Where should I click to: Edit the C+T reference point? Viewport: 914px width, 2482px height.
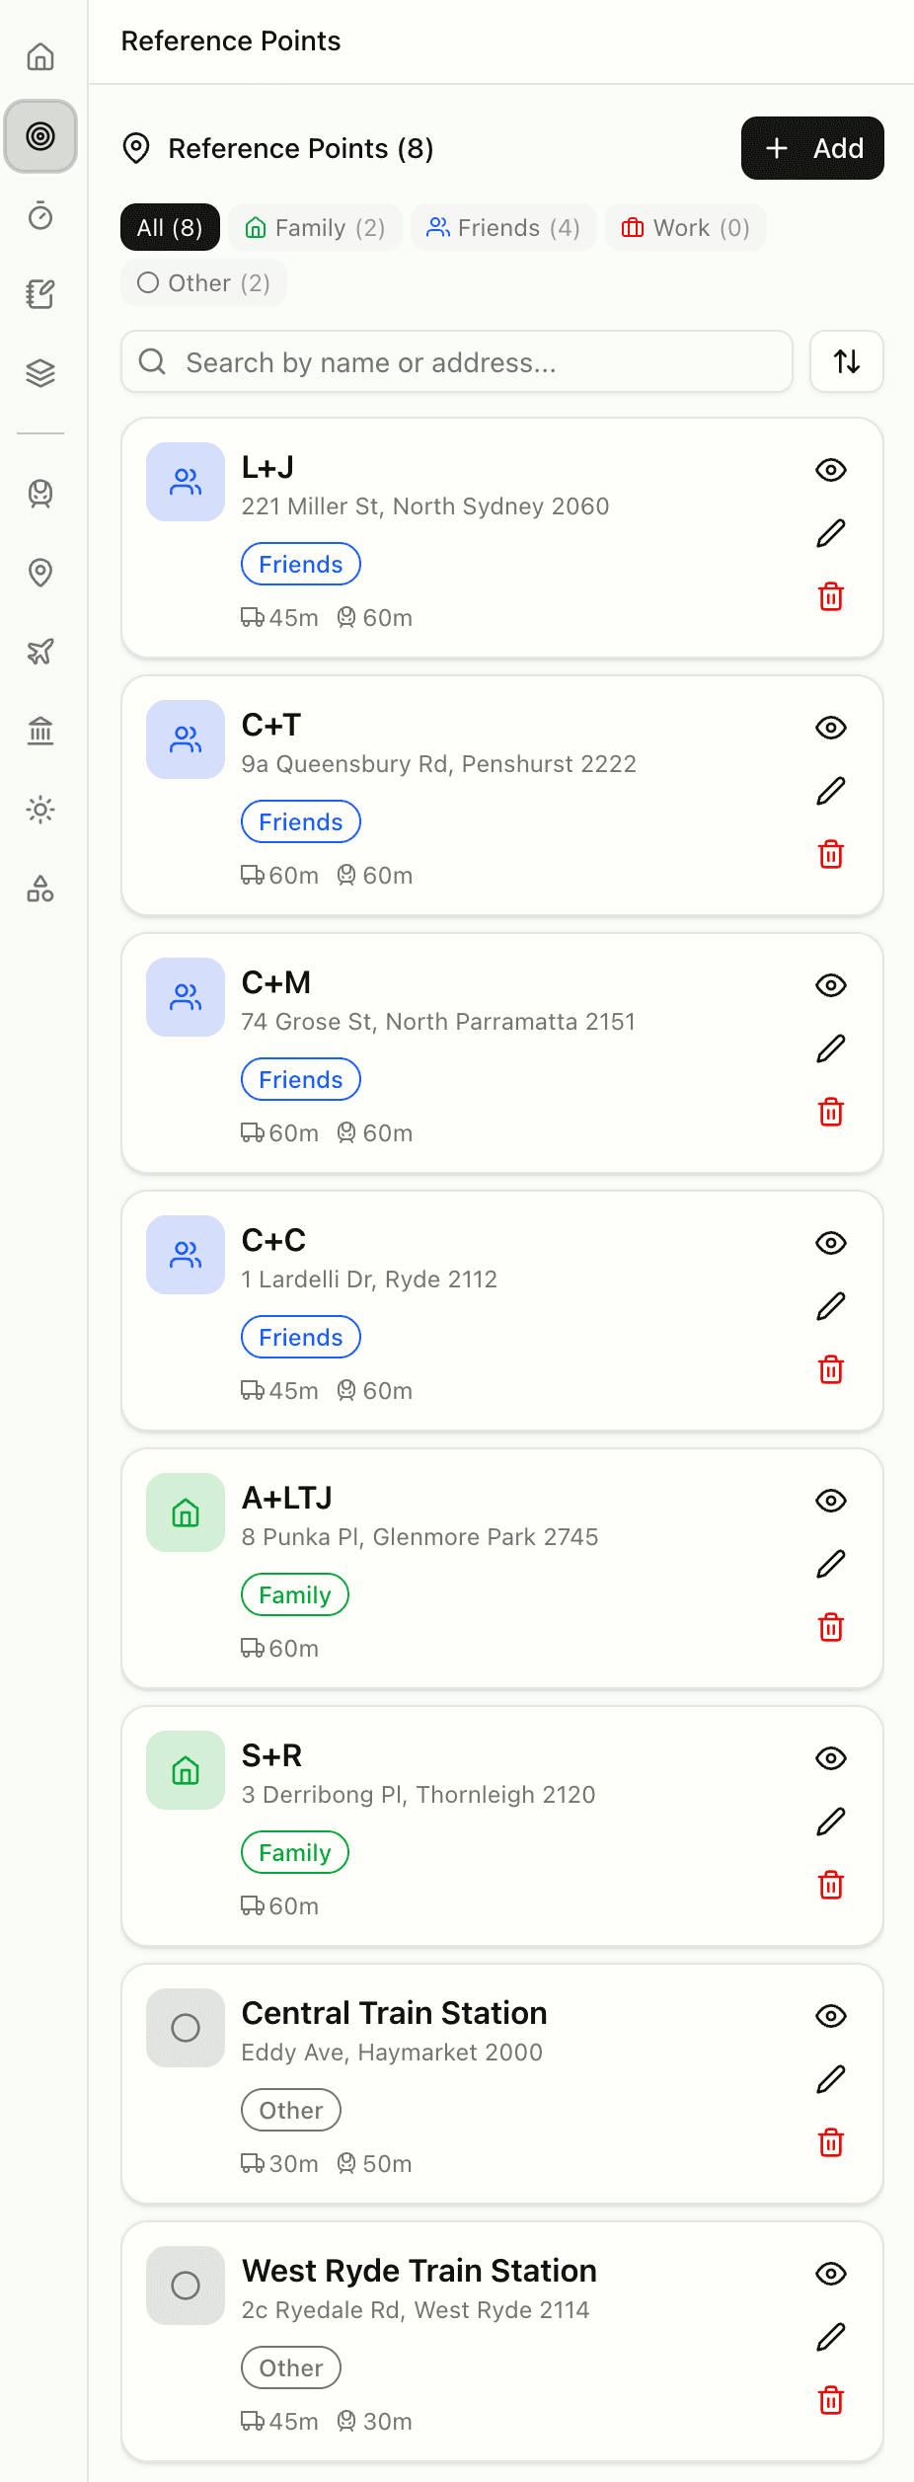point(831,791)
